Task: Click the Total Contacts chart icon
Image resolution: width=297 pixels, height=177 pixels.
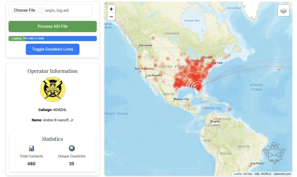Action: tap(31, 148)
